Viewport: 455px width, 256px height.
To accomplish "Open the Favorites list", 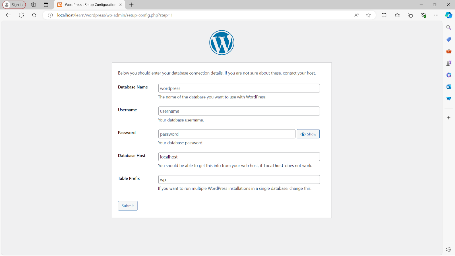I will coord(397,15).
